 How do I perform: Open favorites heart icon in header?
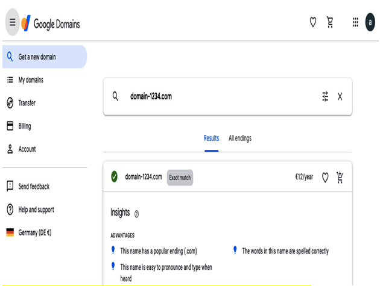pos(313,22)
